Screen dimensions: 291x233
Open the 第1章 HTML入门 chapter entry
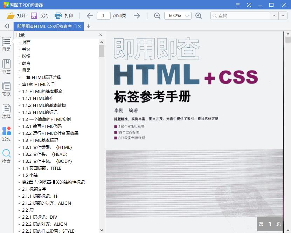[x=39, y=84]
